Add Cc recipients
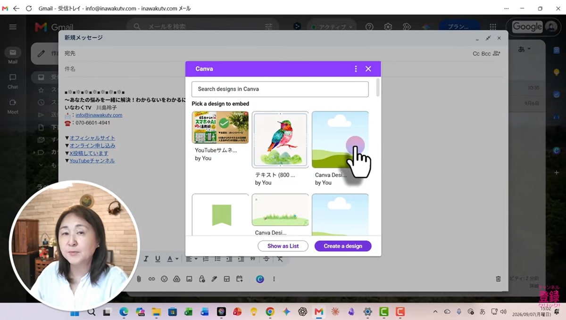Screen dimensions: 566x320 click(x=476, y=54)
